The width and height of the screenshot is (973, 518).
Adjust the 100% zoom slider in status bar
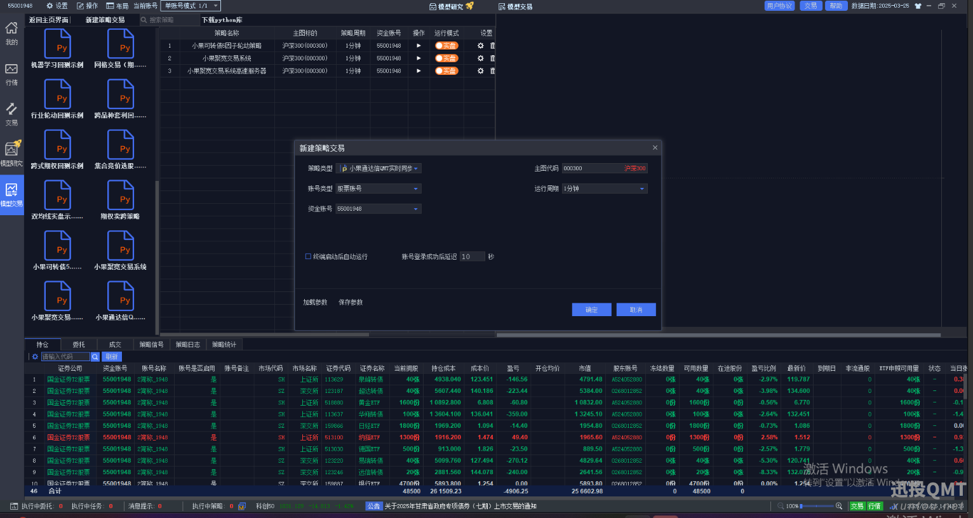point(817,506)
